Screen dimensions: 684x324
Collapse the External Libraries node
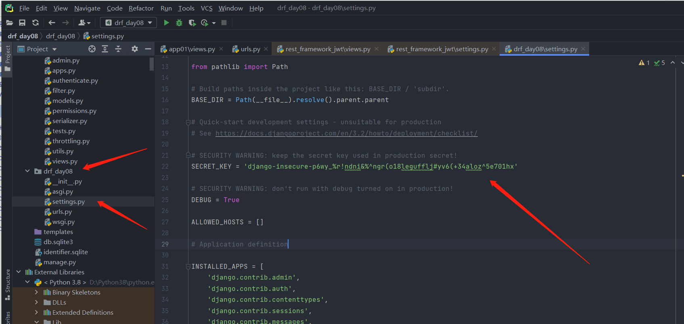(19, 272)
